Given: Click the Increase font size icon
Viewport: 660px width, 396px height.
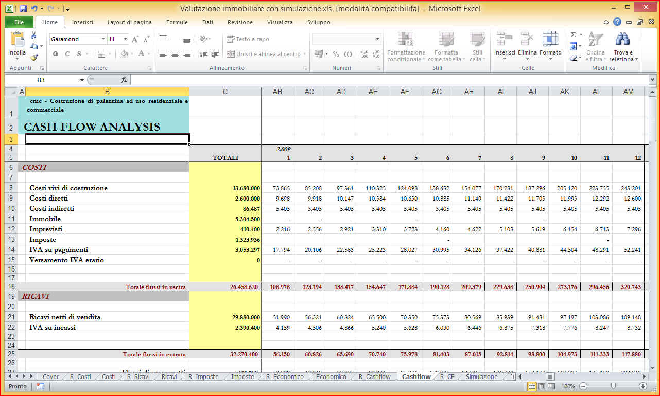Looking at the screenshot, I should click(x=135, y=39).
